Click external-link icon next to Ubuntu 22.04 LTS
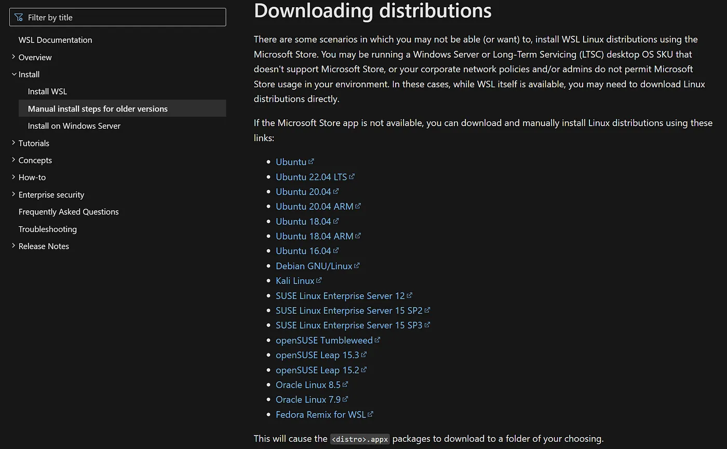 click(352, 176)
